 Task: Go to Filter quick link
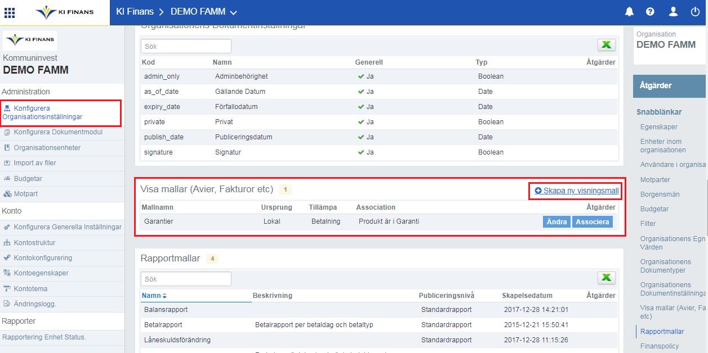tap(648, 224)
